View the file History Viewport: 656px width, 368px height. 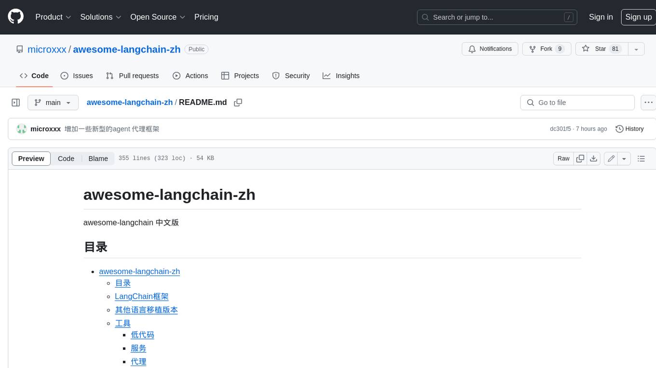pyautogui.click(x=629, y=129)
